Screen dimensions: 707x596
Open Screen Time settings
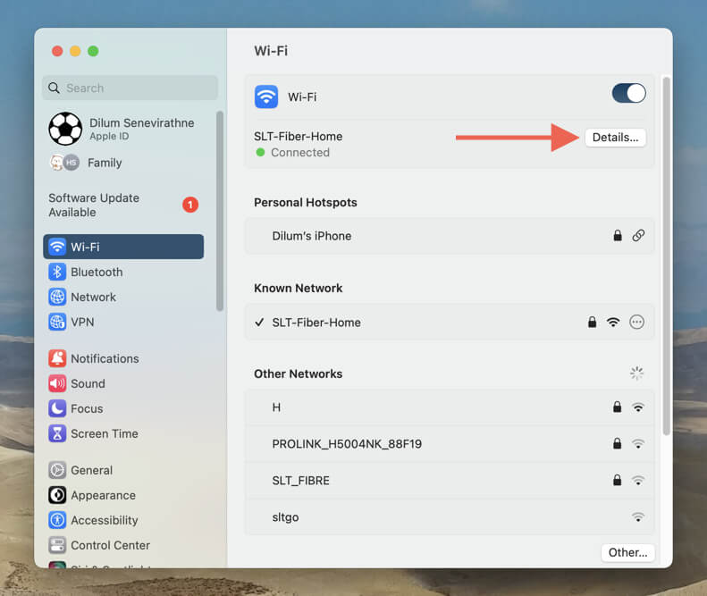[x=123, y=433]
